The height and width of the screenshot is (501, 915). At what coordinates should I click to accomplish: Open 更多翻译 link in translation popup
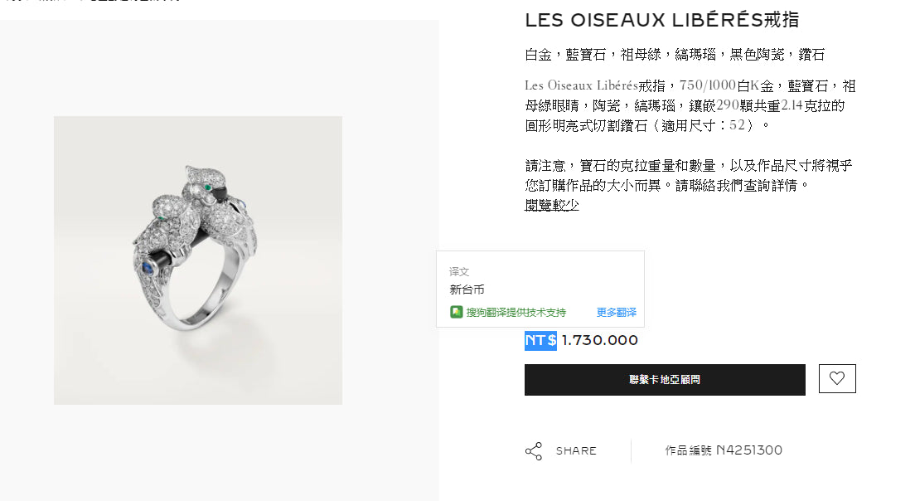pyautogui.click(x=617, y=313)
